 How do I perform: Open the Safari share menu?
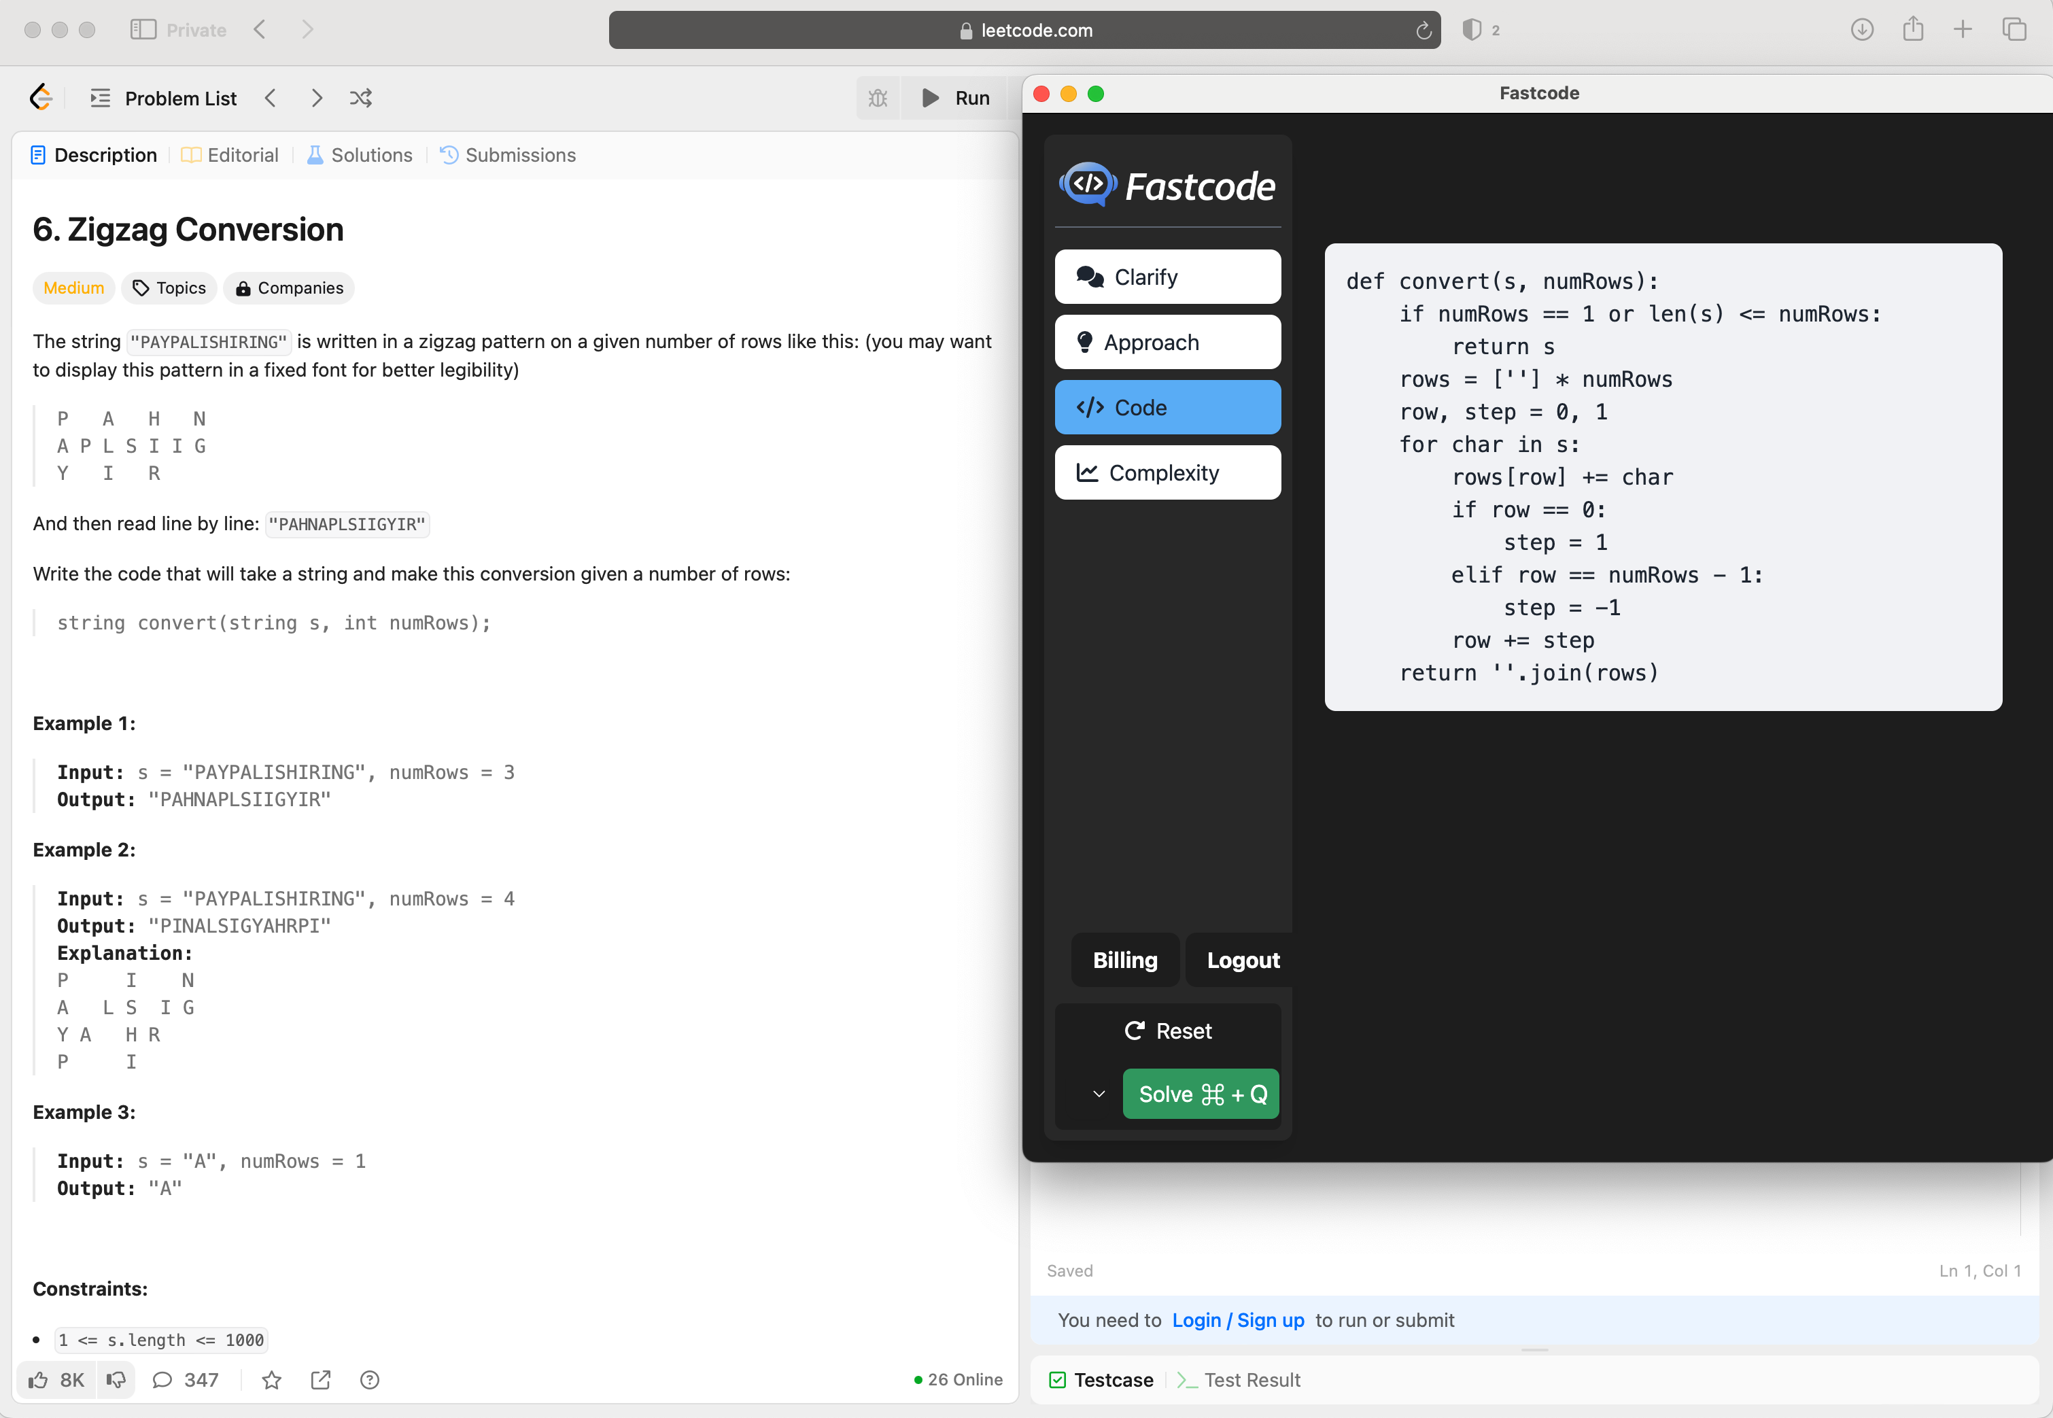[x=1914, y=29]
